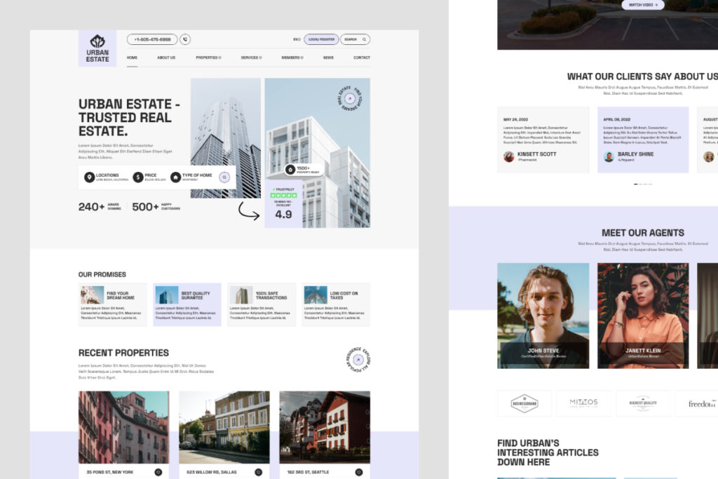This screenshot has width=718, height=479.
Task: Click the Price dollar icon
Action: pyautogui.click(x=138, y=177)
